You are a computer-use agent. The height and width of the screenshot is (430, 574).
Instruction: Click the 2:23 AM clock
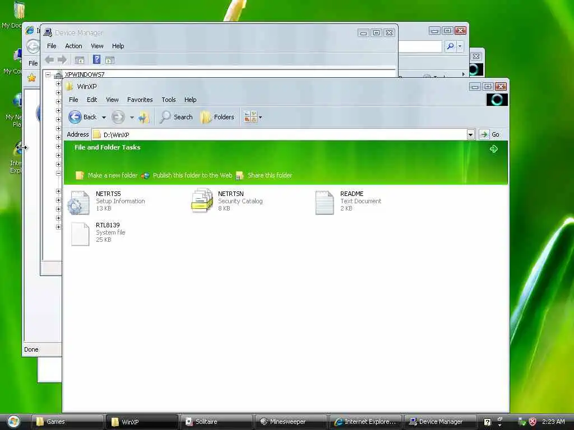tap(553, 422)
